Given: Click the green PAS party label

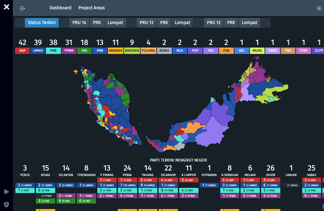Looking at the screenshot, I should pyautogui.click(x=84, y=50).
